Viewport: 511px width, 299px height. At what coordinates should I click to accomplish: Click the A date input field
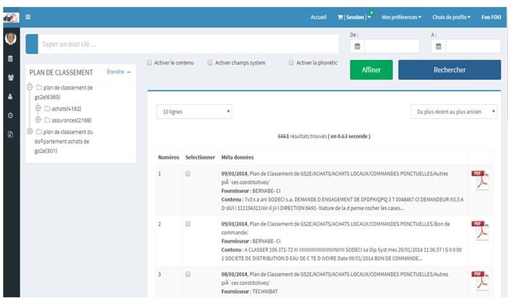(473, 46)
